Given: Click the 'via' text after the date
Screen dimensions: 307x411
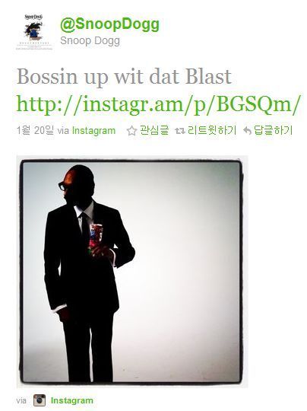Looking at the screenshot, I should [63, 131].
